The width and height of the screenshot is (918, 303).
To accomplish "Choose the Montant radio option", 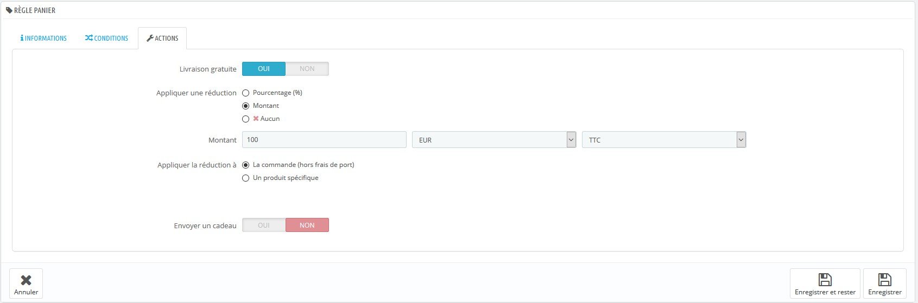I will 246,106.
